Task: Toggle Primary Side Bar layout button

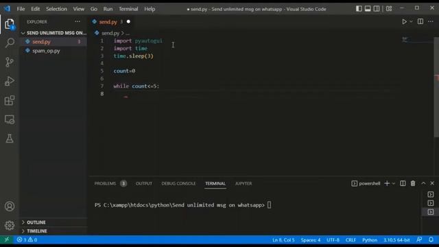Action: coord(359,9)
